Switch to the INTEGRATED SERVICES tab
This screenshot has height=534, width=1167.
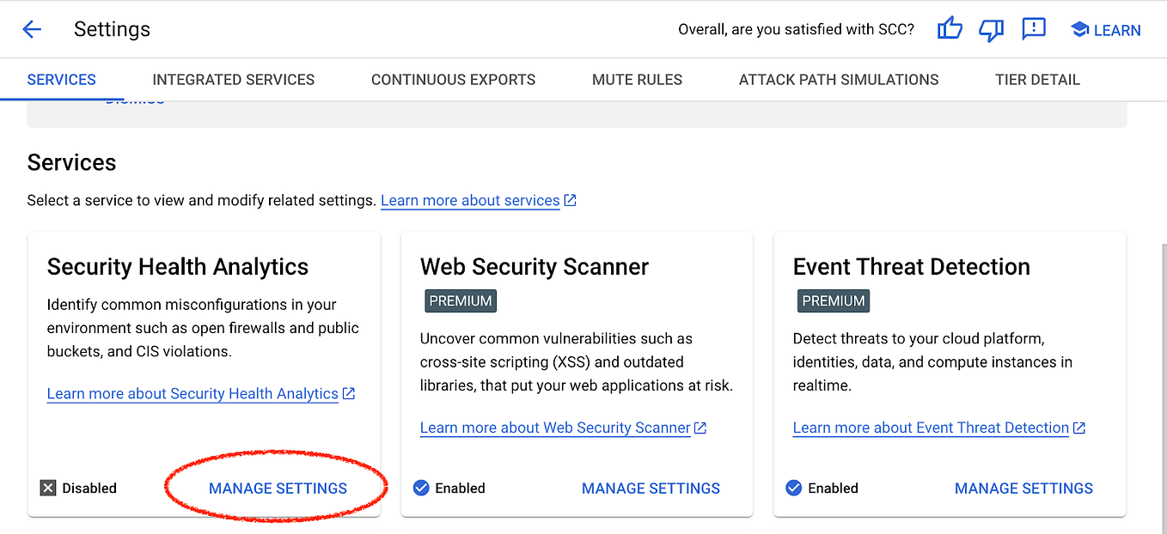(233, 79)
